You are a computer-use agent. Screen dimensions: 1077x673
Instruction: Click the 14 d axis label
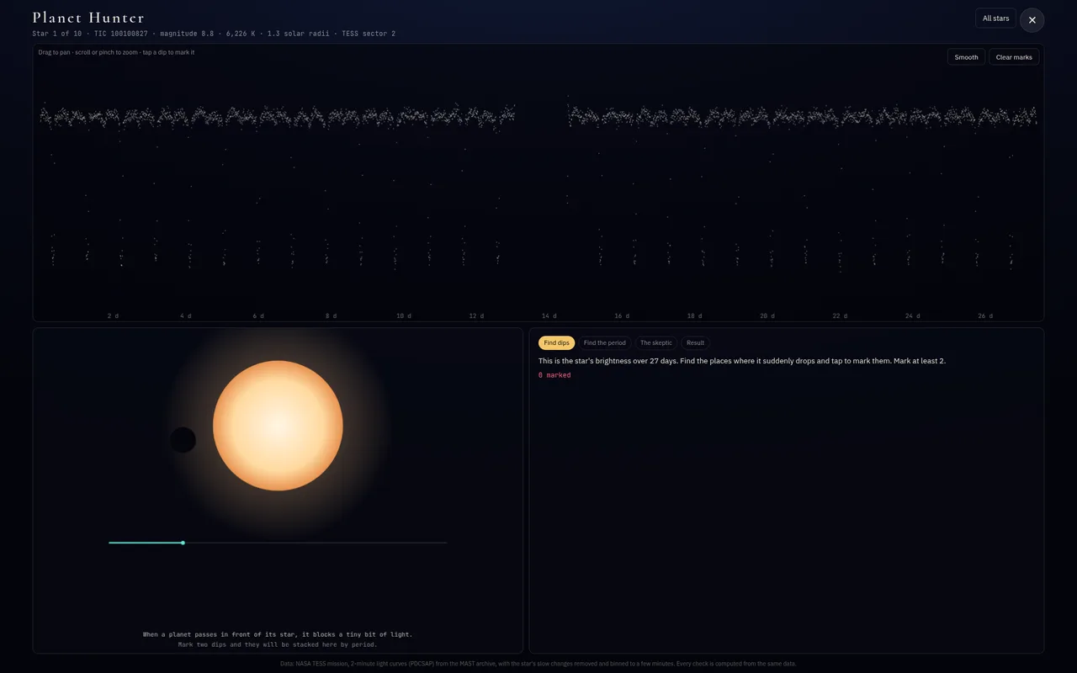549,316
